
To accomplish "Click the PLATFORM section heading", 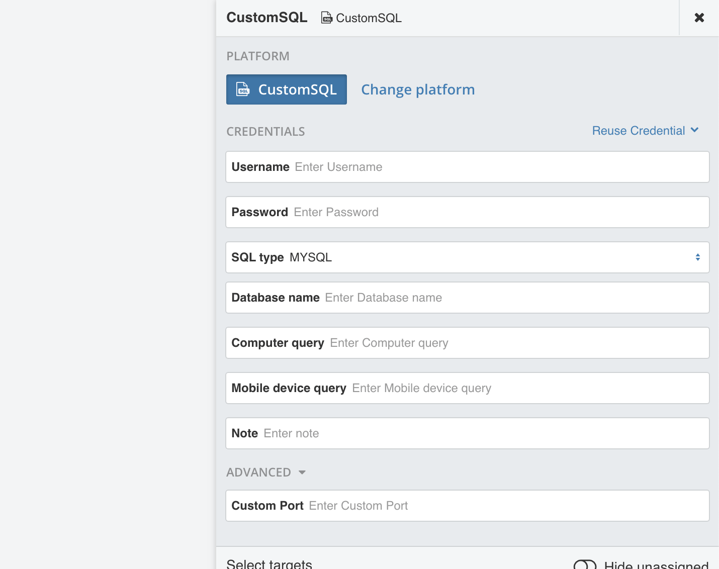I will pyautogui.click(x=258, y=56).
